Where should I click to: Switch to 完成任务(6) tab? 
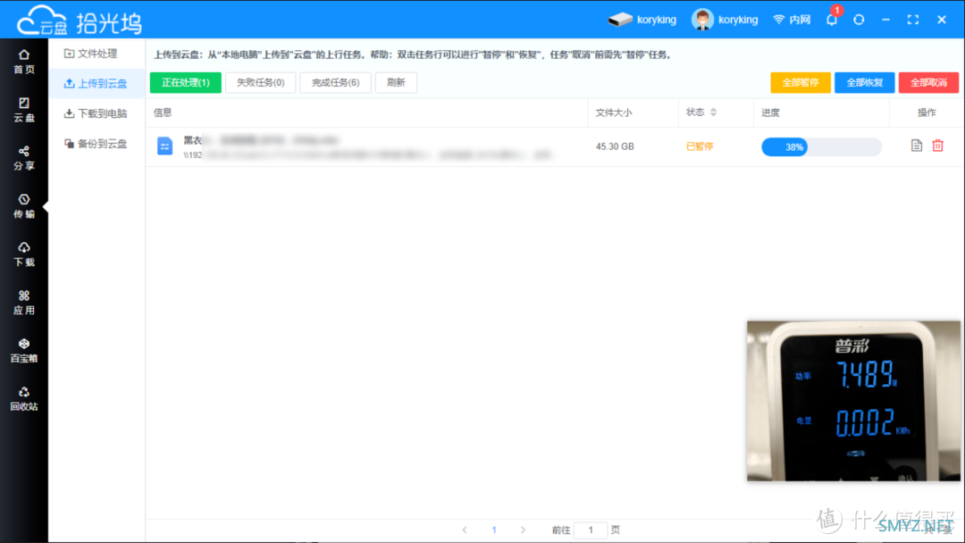coord(335,82)
